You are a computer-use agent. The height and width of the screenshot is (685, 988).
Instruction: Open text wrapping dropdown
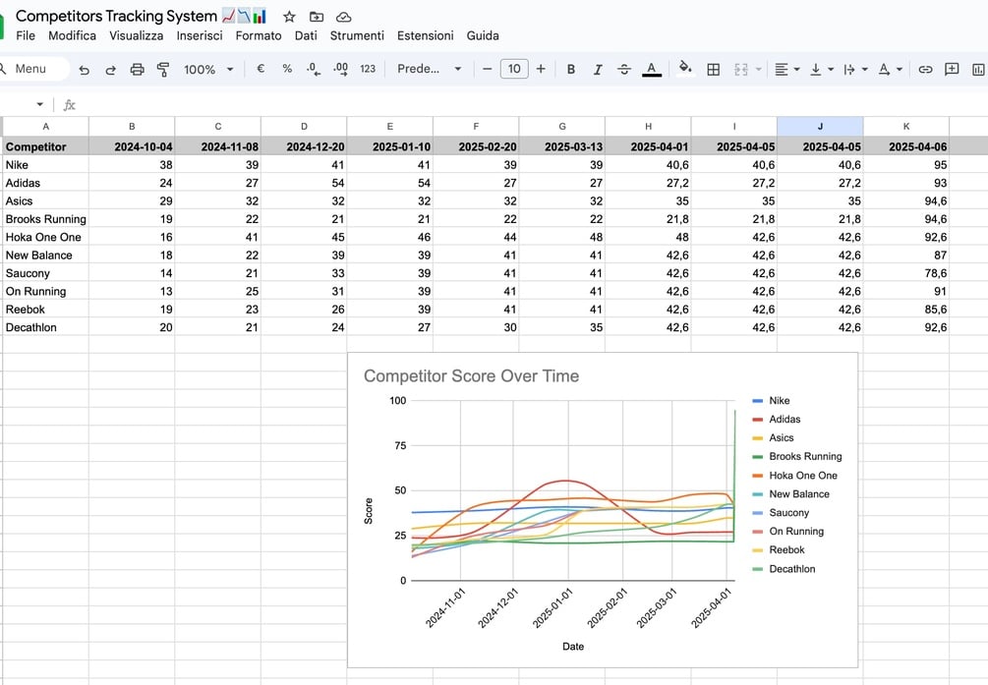[x=855, y=70]
